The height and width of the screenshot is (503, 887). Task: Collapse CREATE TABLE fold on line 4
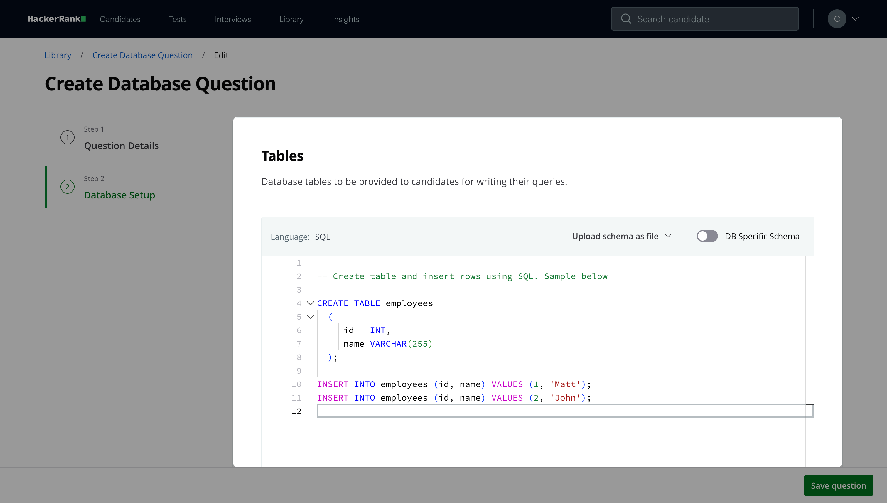point(310,303)
